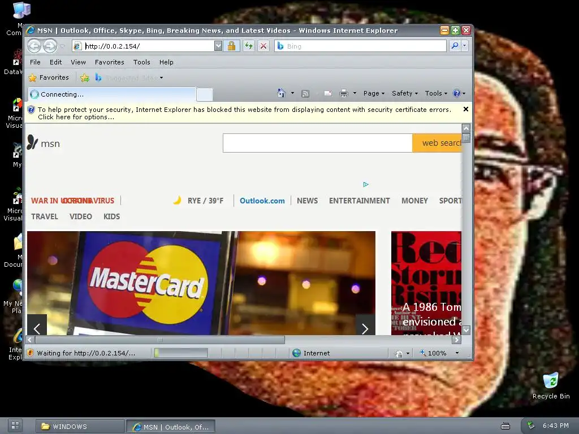Image resolution: width=579 pixels, height=434 pixels.
Task: Click in the MSN web search field
Action: click(318, 143)
